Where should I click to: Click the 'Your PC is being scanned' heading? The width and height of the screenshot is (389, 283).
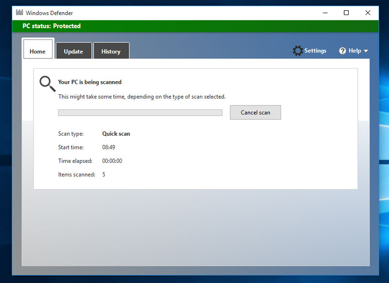tap(90, 82)
